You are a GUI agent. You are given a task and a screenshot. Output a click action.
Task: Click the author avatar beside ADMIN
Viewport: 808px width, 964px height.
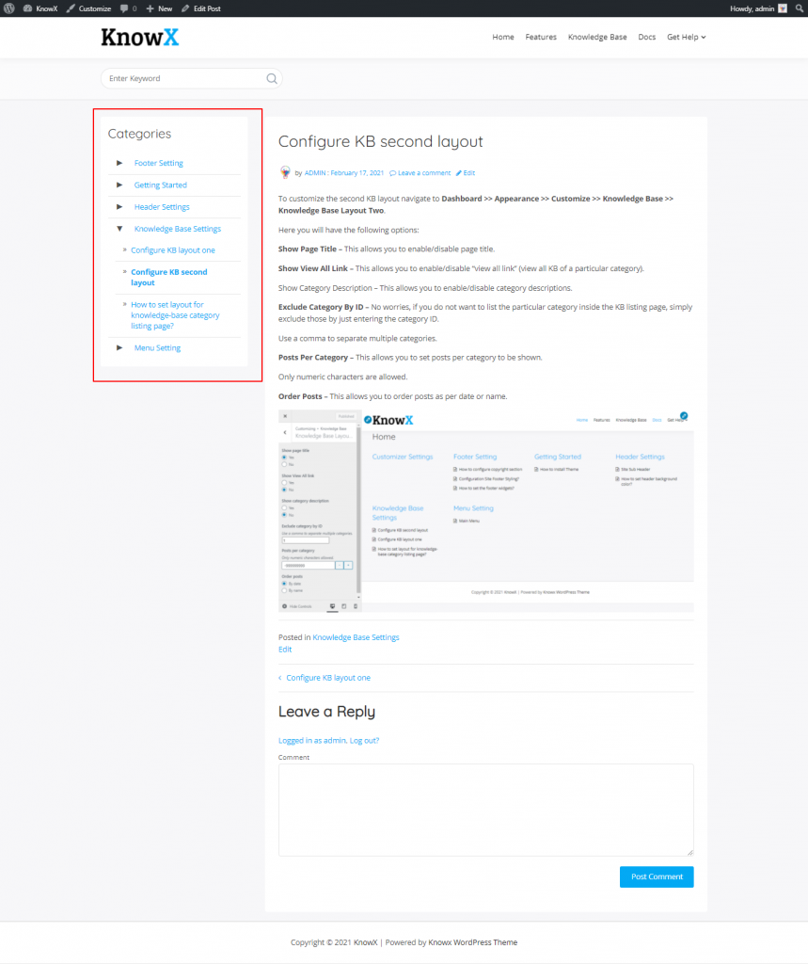click(x=285, y=172)
